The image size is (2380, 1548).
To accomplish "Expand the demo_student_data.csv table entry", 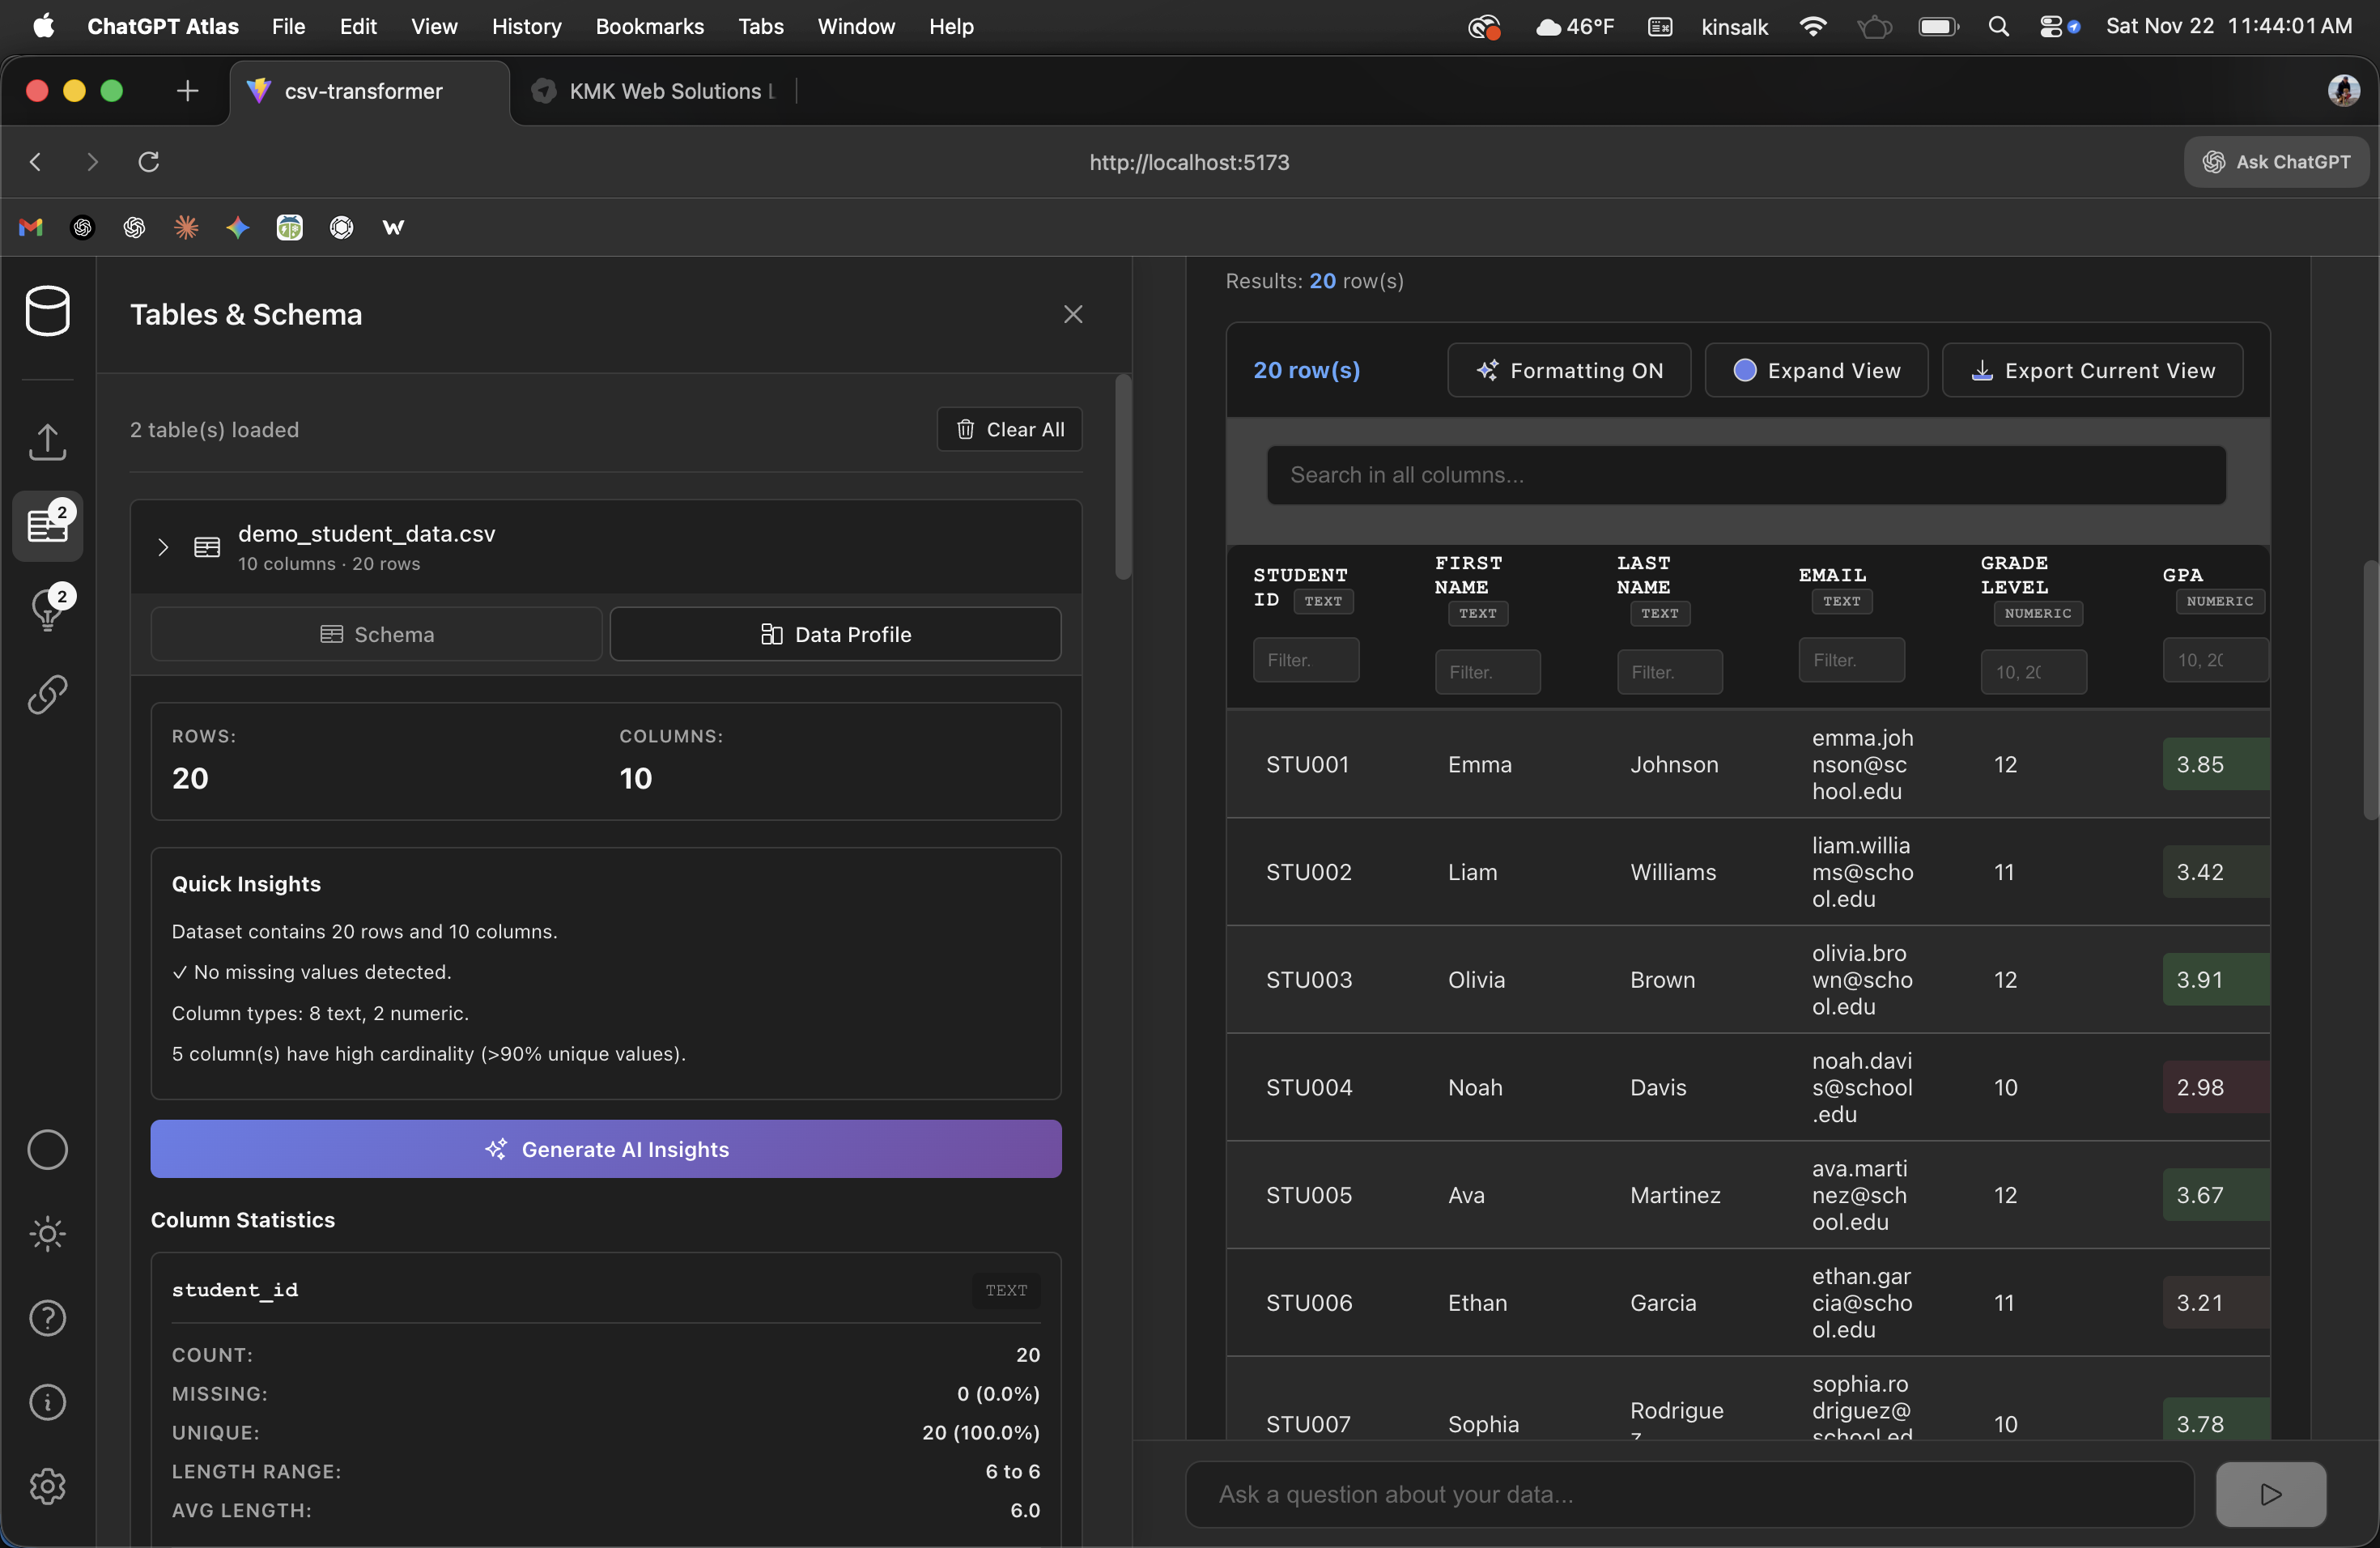I will (x=163, y=547).
